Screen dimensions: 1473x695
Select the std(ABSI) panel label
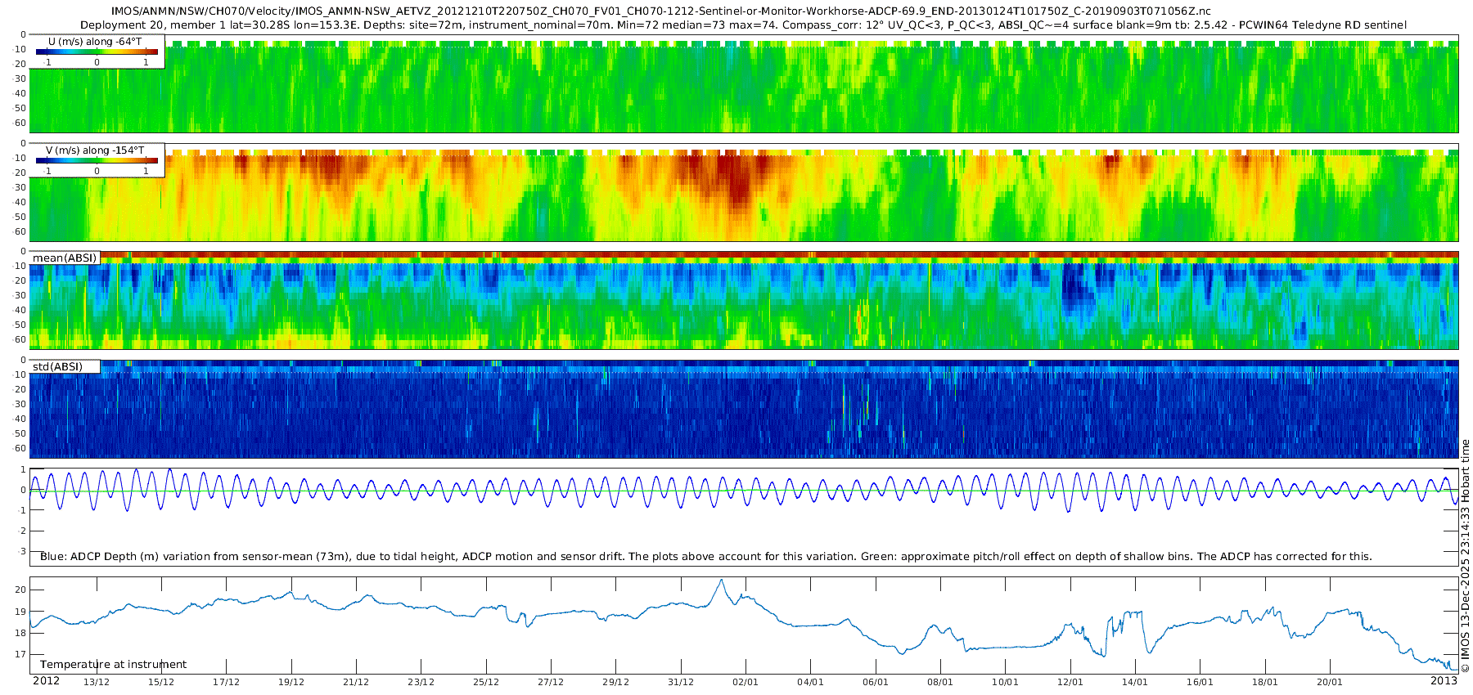57,367
